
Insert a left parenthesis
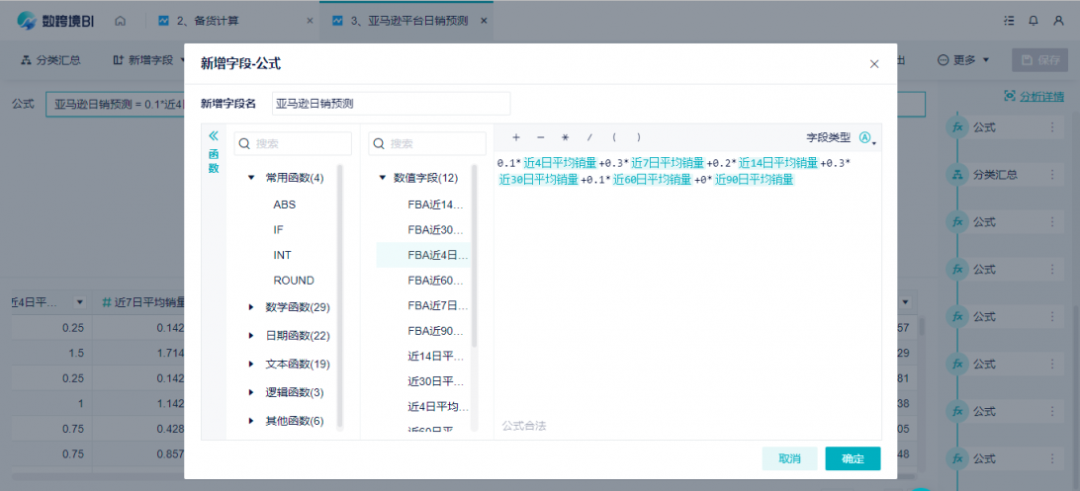click(614, 137)
